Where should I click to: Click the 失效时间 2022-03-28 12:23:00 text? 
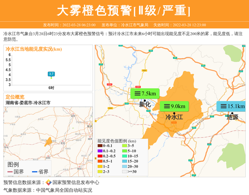[180, 25]
